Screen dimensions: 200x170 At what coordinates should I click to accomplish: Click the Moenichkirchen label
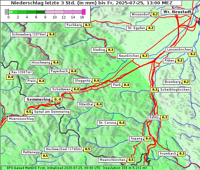click(112, 160)
